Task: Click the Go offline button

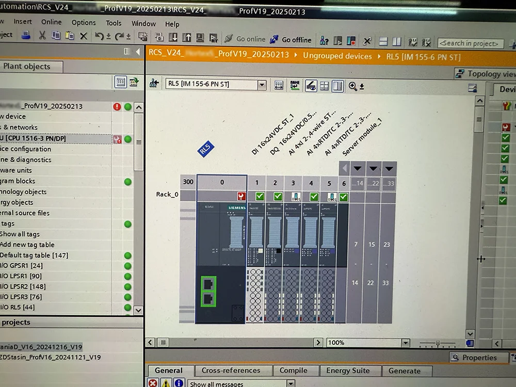Action: (x=291, y=40)
